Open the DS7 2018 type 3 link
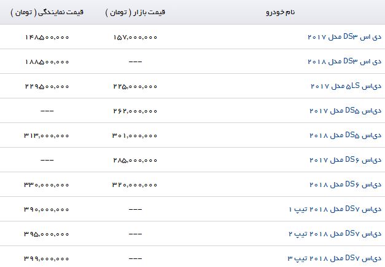The width and height of the screenshot is (385, 267). click(x=335, y=258)
